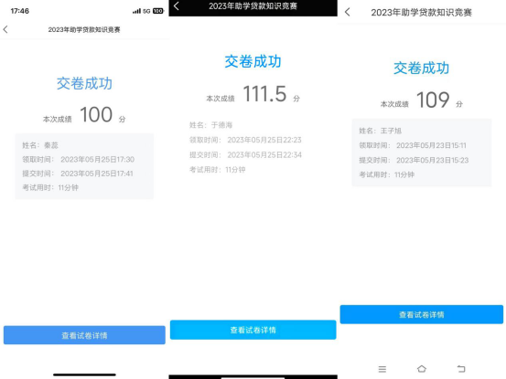Viewport: 506px width, 379px height.
Task: Tap the info card showing 2023年05月23日15:11
Action: click(422, 153)
